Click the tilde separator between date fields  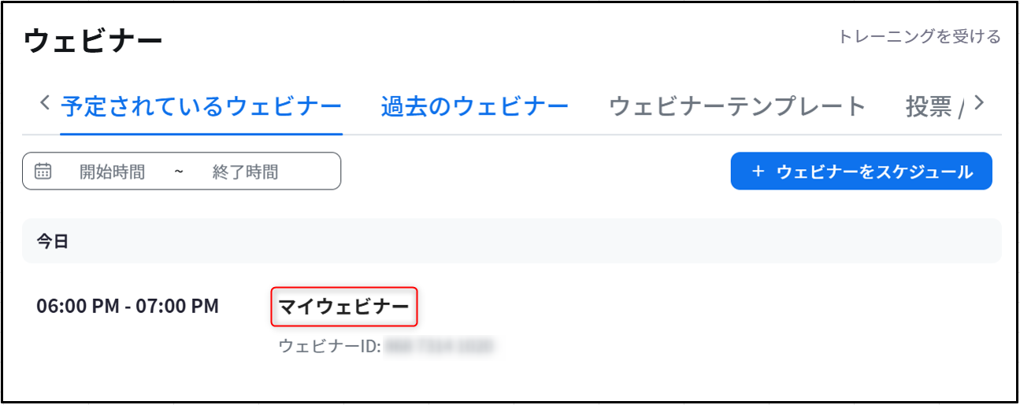click(x=179, y=173)
